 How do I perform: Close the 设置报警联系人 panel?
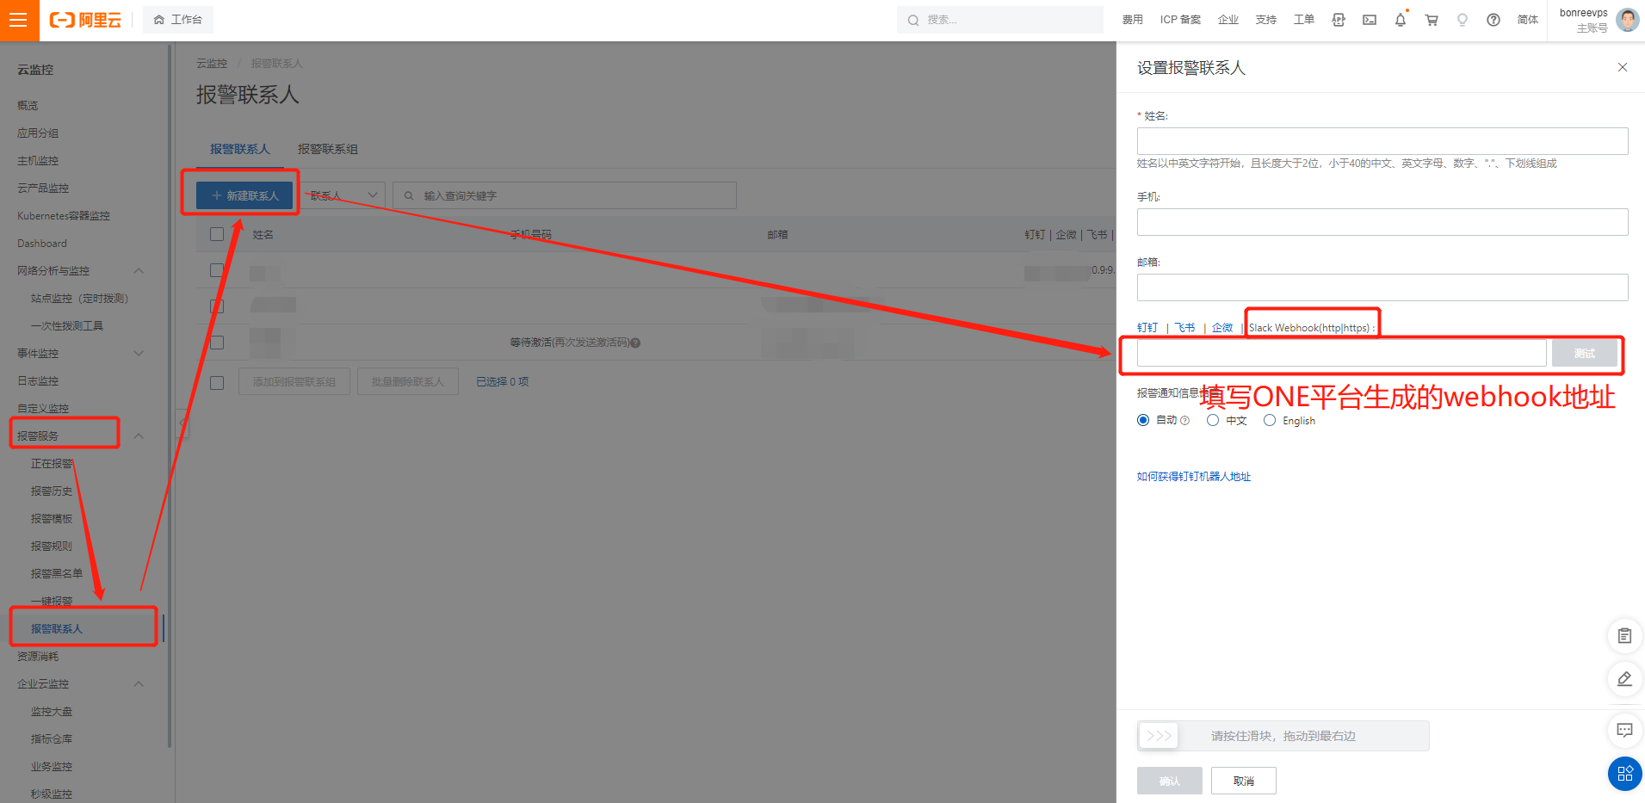coord(1622,67)
